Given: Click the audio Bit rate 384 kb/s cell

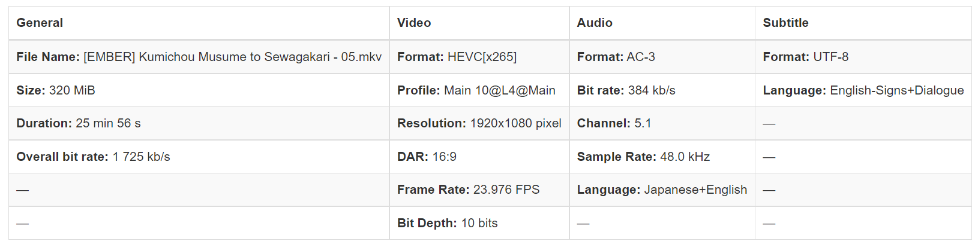Looking at the screenshot, I should (x=626, y=90).
